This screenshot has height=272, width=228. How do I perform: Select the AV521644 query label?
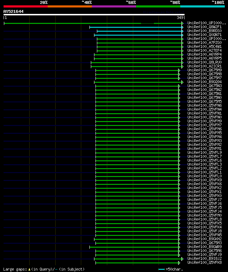click(13, 11)
